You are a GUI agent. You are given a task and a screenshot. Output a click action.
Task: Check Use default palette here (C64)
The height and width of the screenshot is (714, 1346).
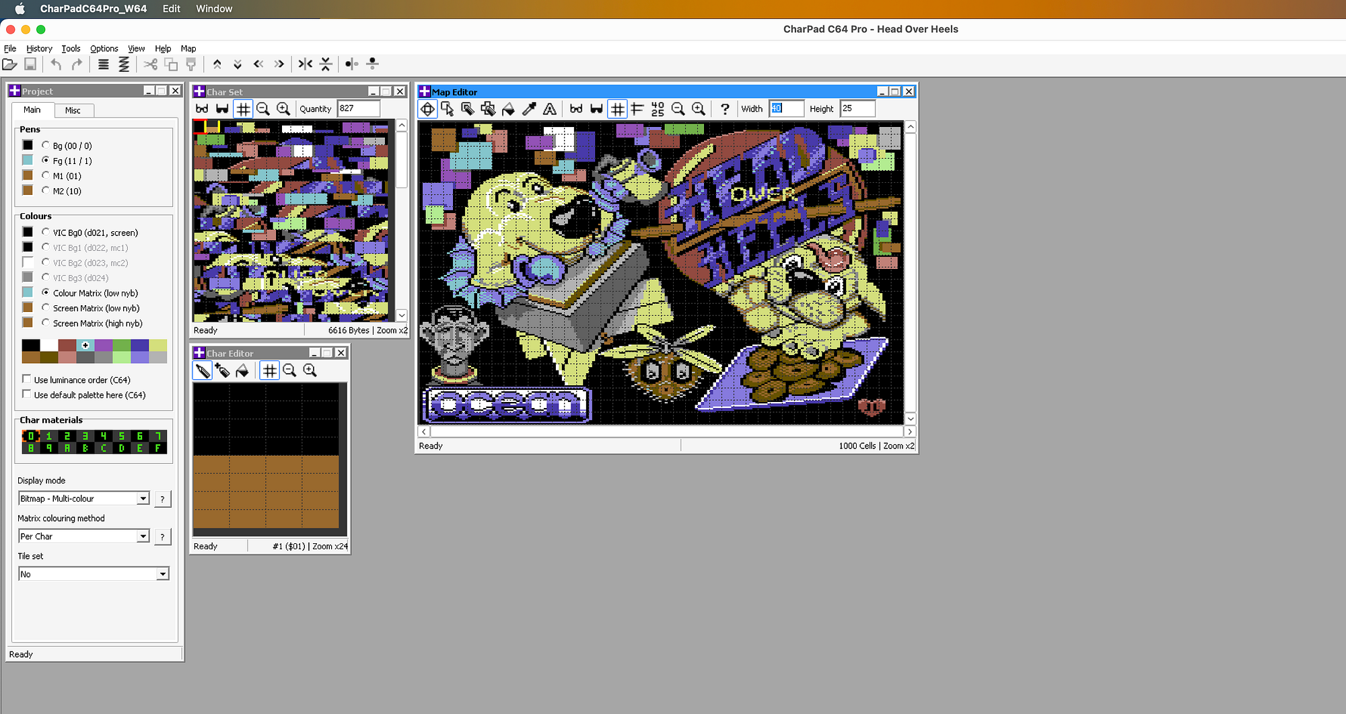[27, 395]
